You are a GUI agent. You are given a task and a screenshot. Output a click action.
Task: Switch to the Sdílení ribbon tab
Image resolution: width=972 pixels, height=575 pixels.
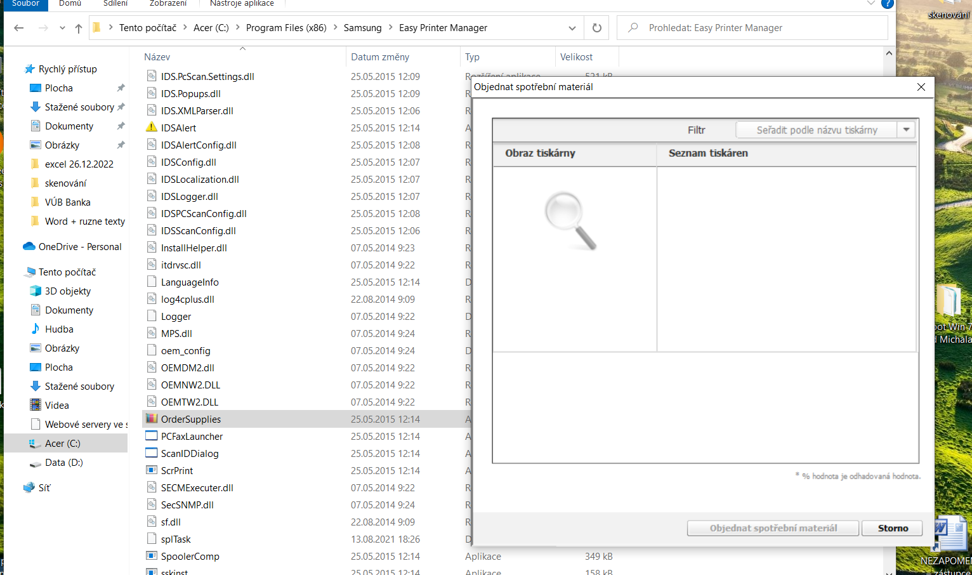click(x=115, y=4)
